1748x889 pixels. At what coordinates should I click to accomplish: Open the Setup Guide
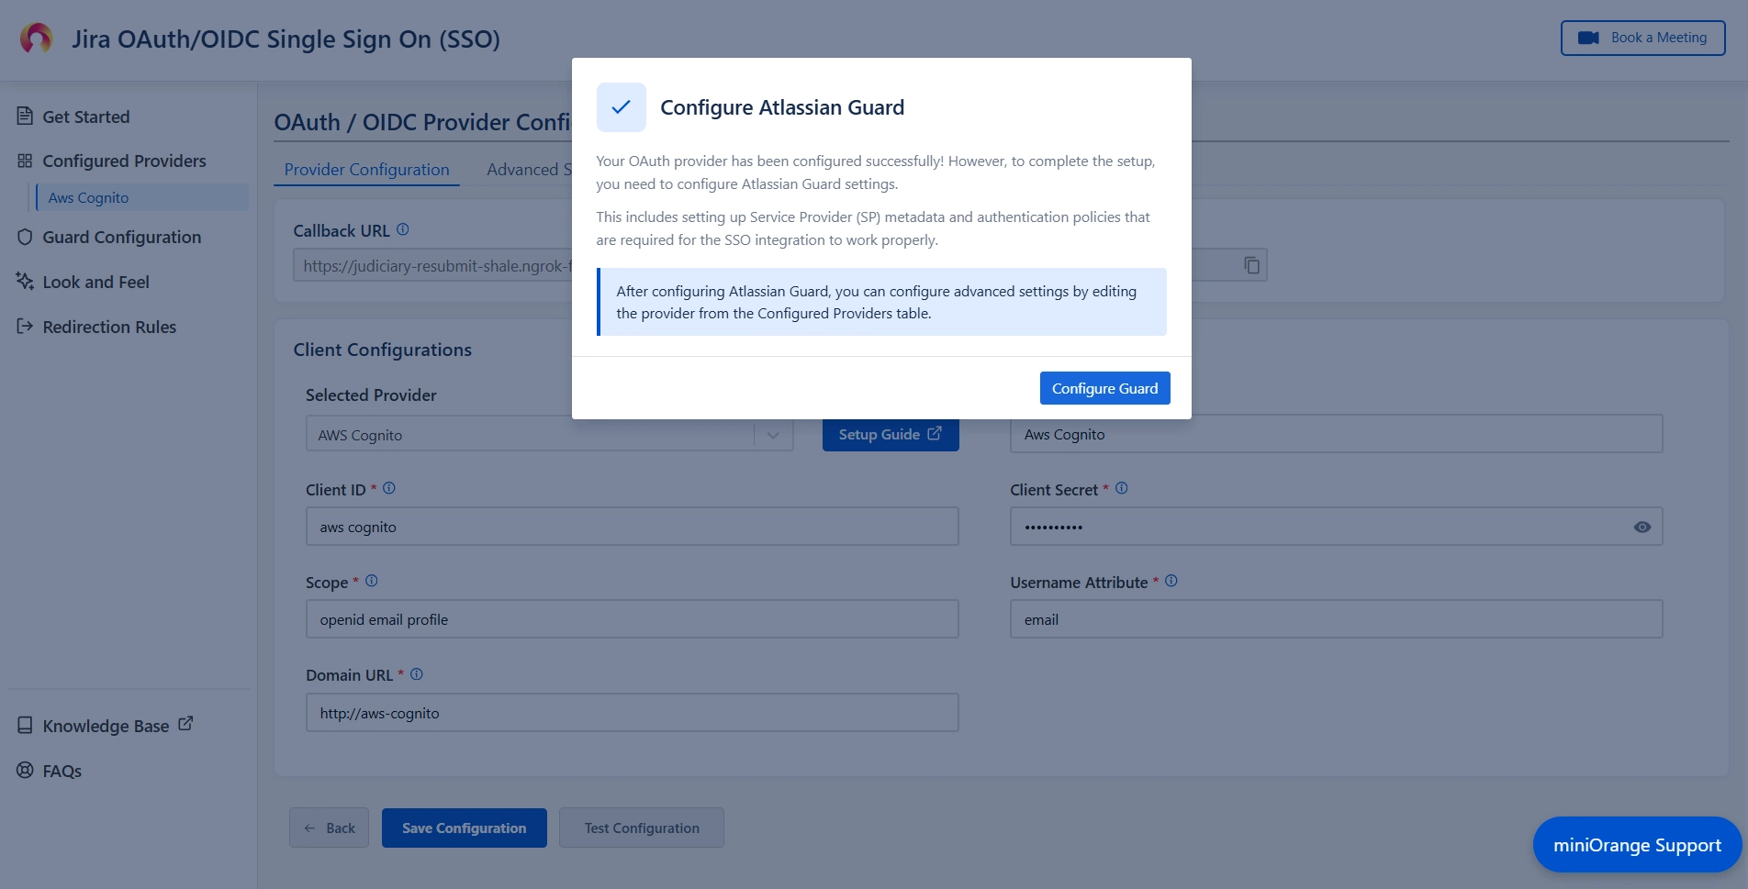891,434
